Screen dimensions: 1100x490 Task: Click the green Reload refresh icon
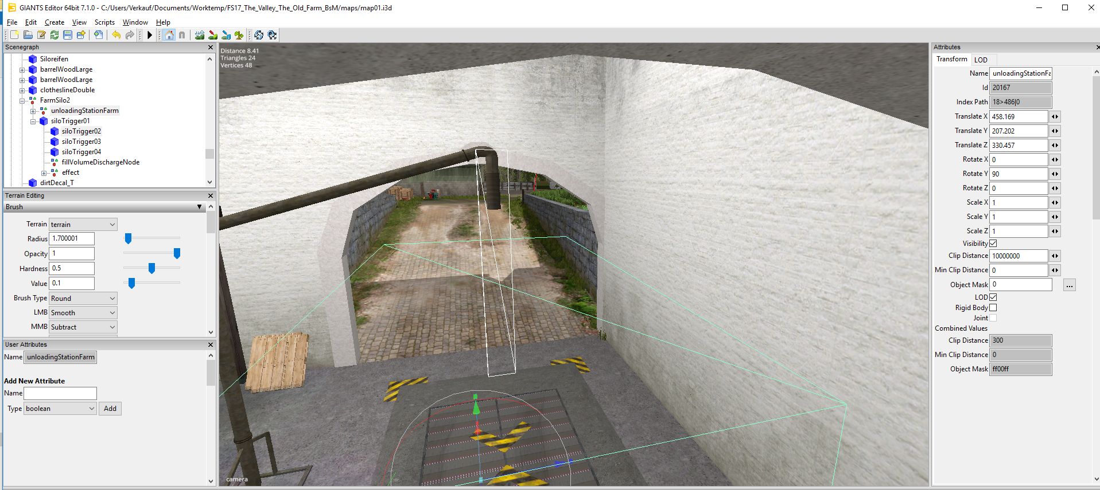tap(54, 35)
